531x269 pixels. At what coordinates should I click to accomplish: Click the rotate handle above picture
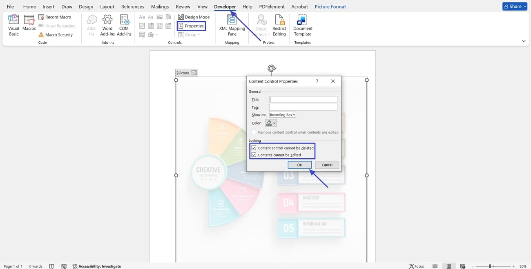(272, 68)
